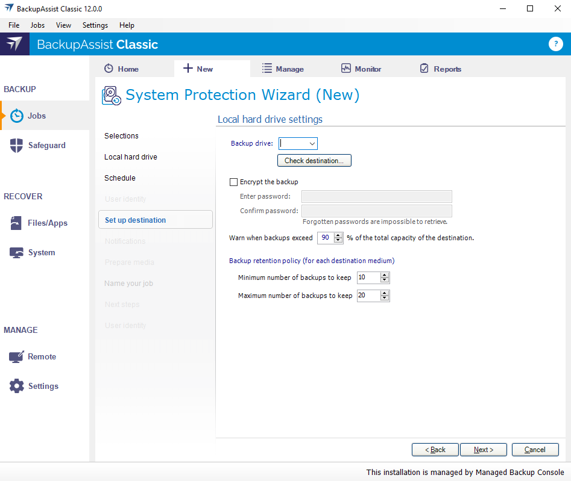
Task: Open the File menu
Action: 14,25
